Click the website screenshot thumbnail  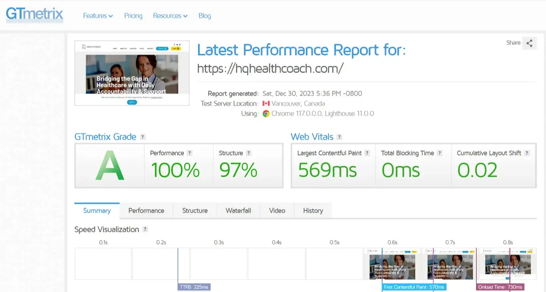coord(132,73)
